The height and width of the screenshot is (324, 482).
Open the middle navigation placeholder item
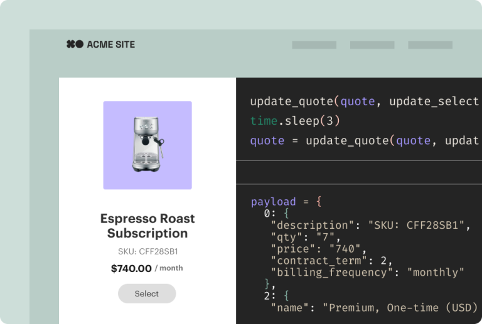click(x=372, y=45)
